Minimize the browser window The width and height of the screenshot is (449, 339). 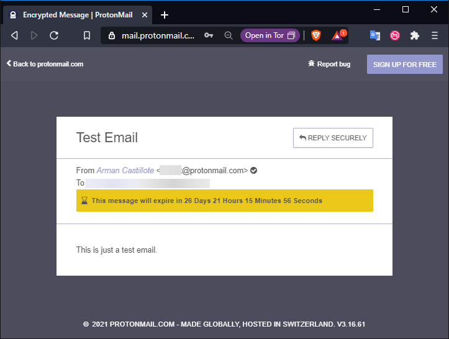[x=377, y=9]
